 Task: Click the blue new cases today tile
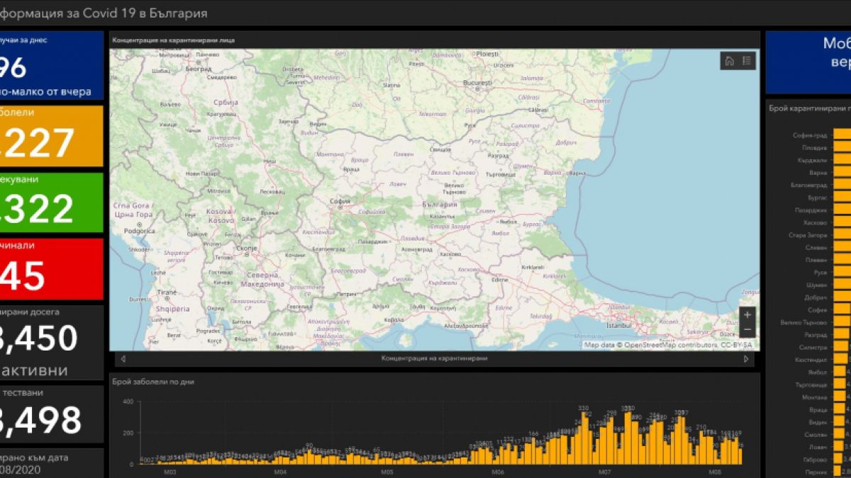click(51, 64)
